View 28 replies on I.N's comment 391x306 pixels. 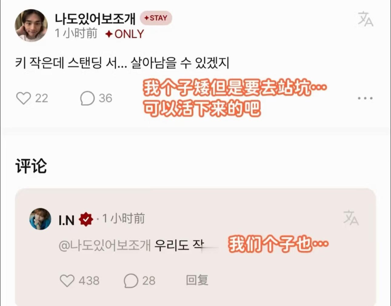click(140, 281)
